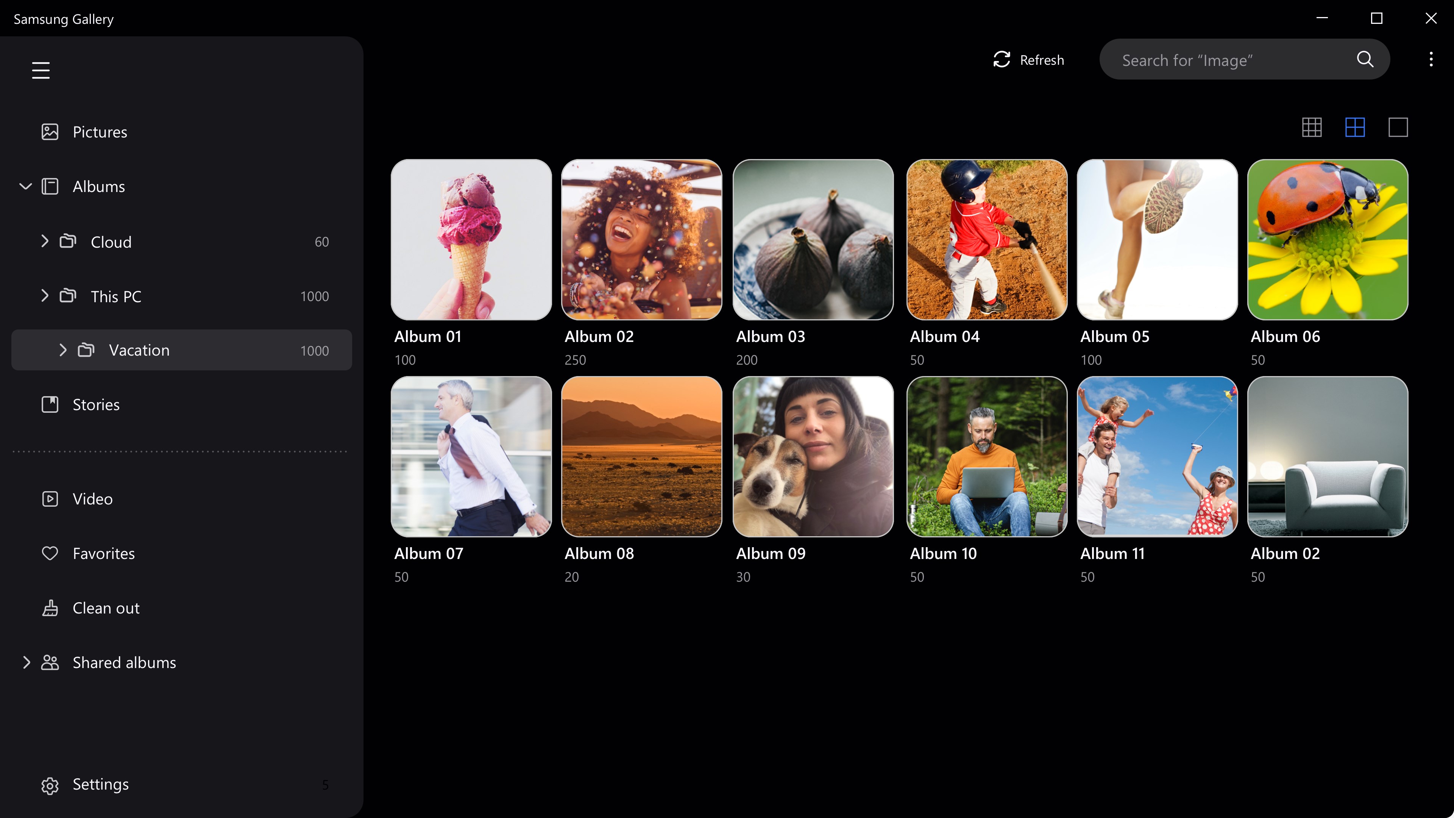Enable large single-column view layout
Image resolution: width=1454 pixels, height=818 pixels.
coord(1398,128)
